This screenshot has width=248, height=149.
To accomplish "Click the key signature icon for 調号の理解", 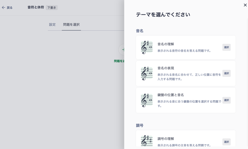I will [146, 141].
